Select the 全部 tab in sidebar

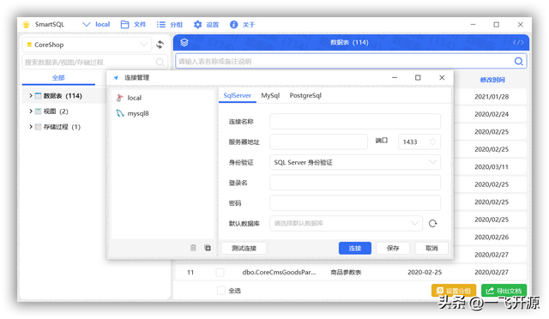(58, 78)
